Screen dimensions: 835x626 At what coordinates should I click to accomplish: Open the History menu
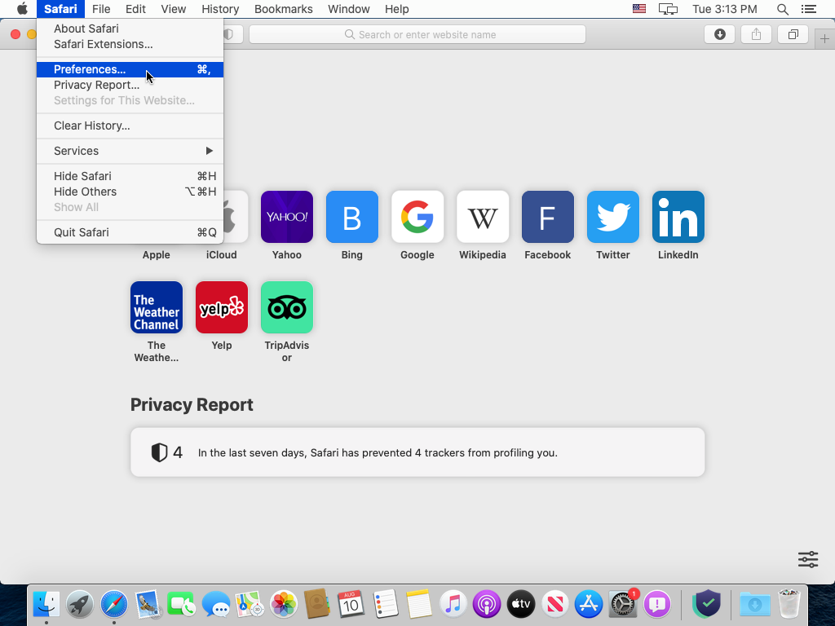(220, 9)
